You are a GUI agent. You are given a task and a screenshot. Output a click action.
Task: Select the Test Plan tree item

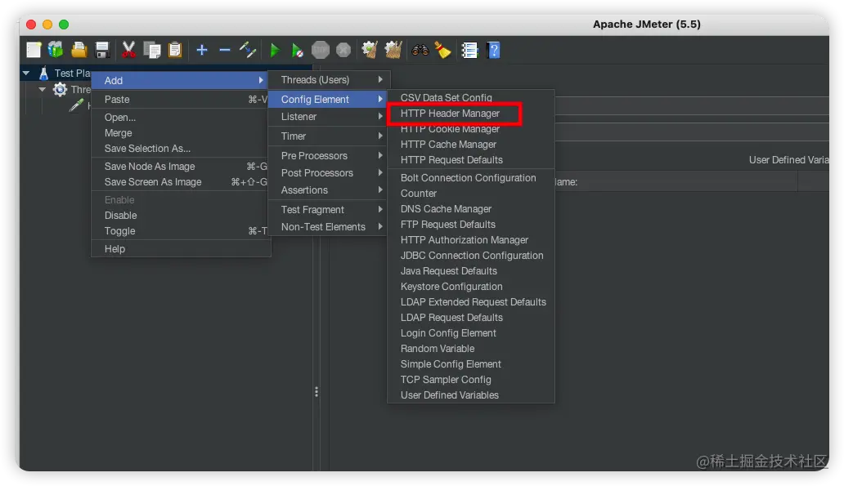tap(72, 74)
